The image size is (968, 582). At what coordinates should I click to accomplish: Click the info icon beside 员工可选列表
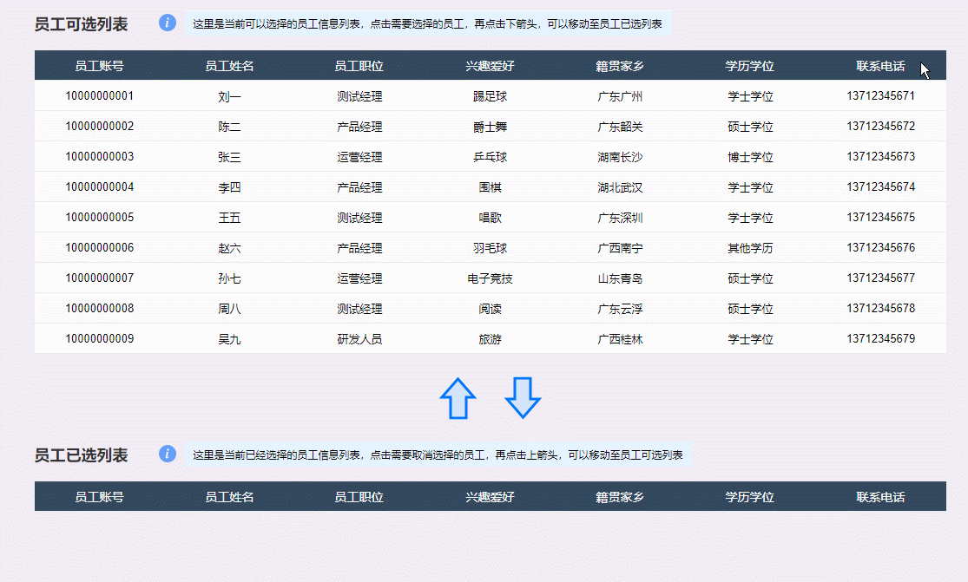166,23
